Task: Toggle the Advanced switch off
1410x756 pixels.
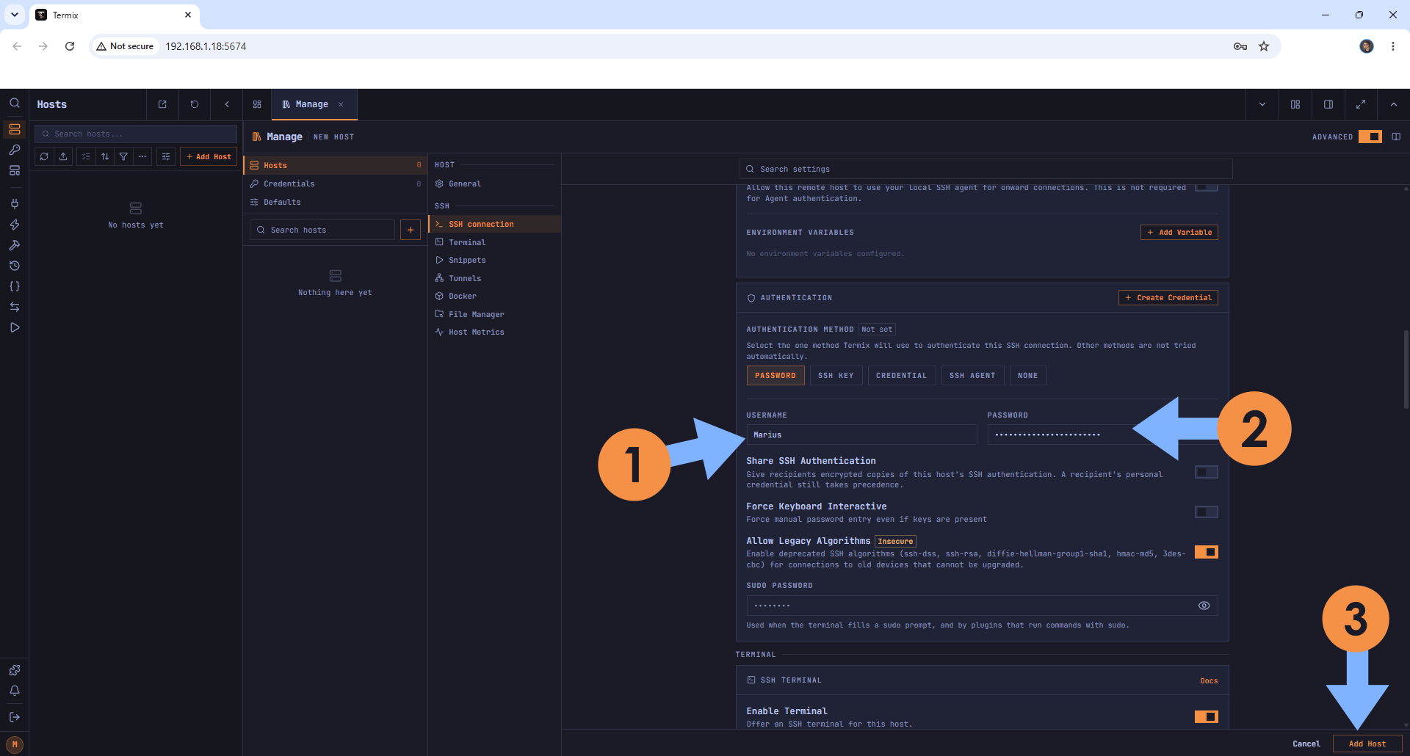Action: coord(1370,137)
